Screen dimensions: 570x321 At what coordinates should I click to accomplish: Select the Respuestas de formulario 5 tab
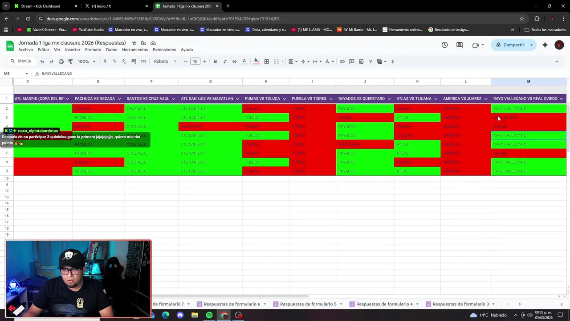[308, 304]
